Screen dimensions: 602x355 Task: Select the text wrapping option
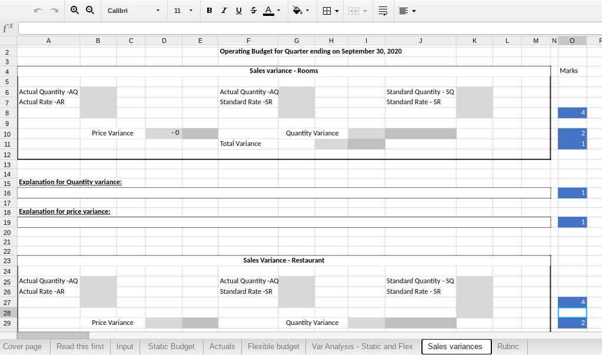383,10
